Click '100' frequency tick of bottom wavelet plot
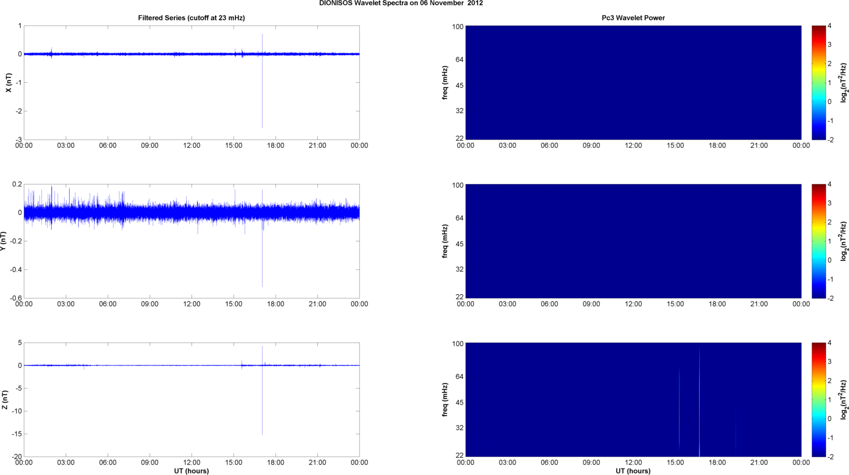849x475 pixels. point(458,344)
